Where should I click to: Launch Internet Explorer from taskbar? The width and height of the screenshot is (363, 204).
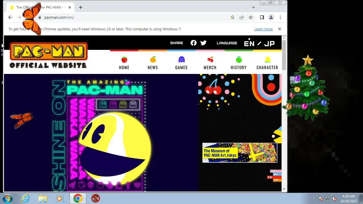click(26, 198)
